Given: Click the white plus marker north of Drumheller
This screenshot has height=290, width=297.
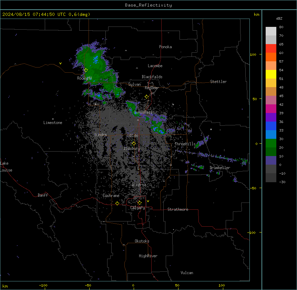Looking at the screenshot, I should click(211, 129).
